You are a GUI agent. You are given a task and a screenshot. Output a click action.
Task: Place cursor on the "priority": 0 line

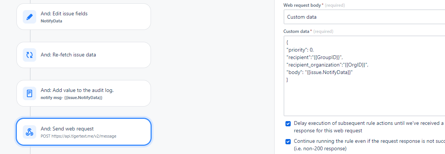click(x=300, y=50)
